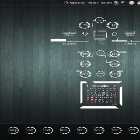Click the 2009 year label in the calendar
The width and height of the screenshot is (140, 140).
coord(114,104)
